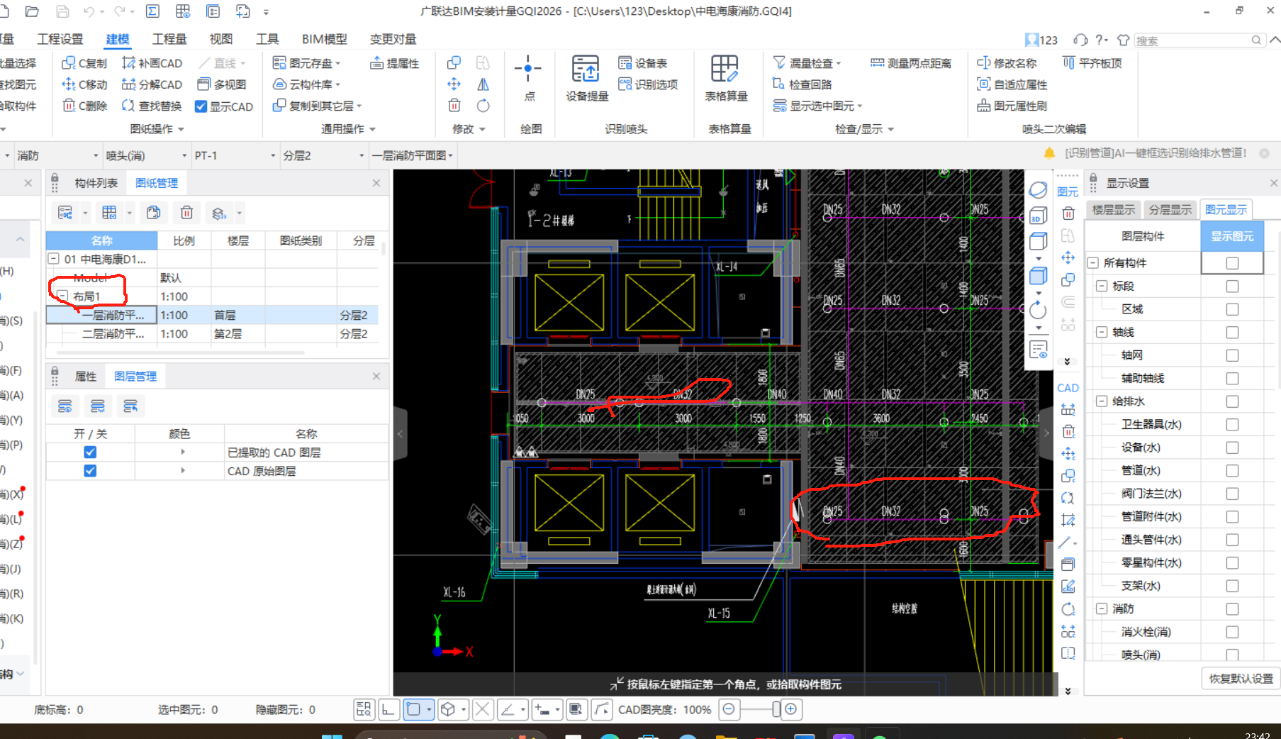This screenshot has height=739, width=1281.
Task: Collapse the 布局1 tree node
Action: click(x=62, y=296)
